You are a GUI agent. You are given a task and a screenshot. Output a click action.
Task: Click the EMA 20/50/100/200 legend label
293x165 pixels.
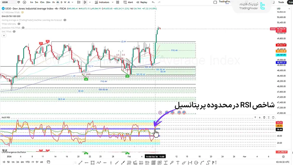click(11, 16)
